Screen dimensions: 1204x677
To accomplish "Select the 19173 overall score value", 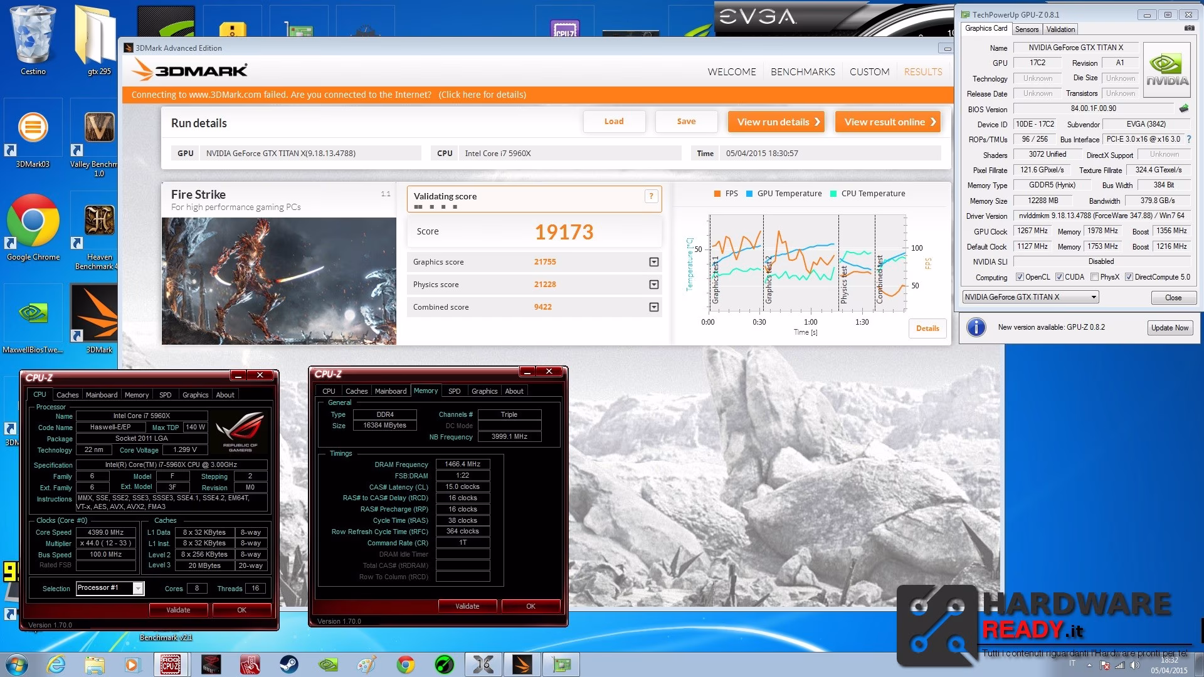I will coord(564,232).
